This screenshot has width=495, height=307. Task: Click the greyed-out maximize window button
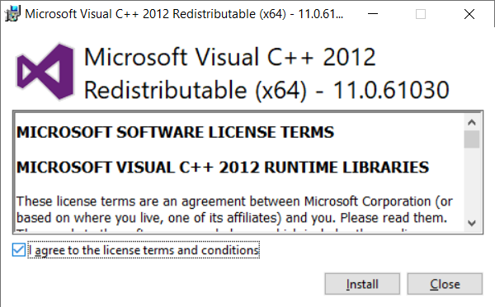(421, 14)
